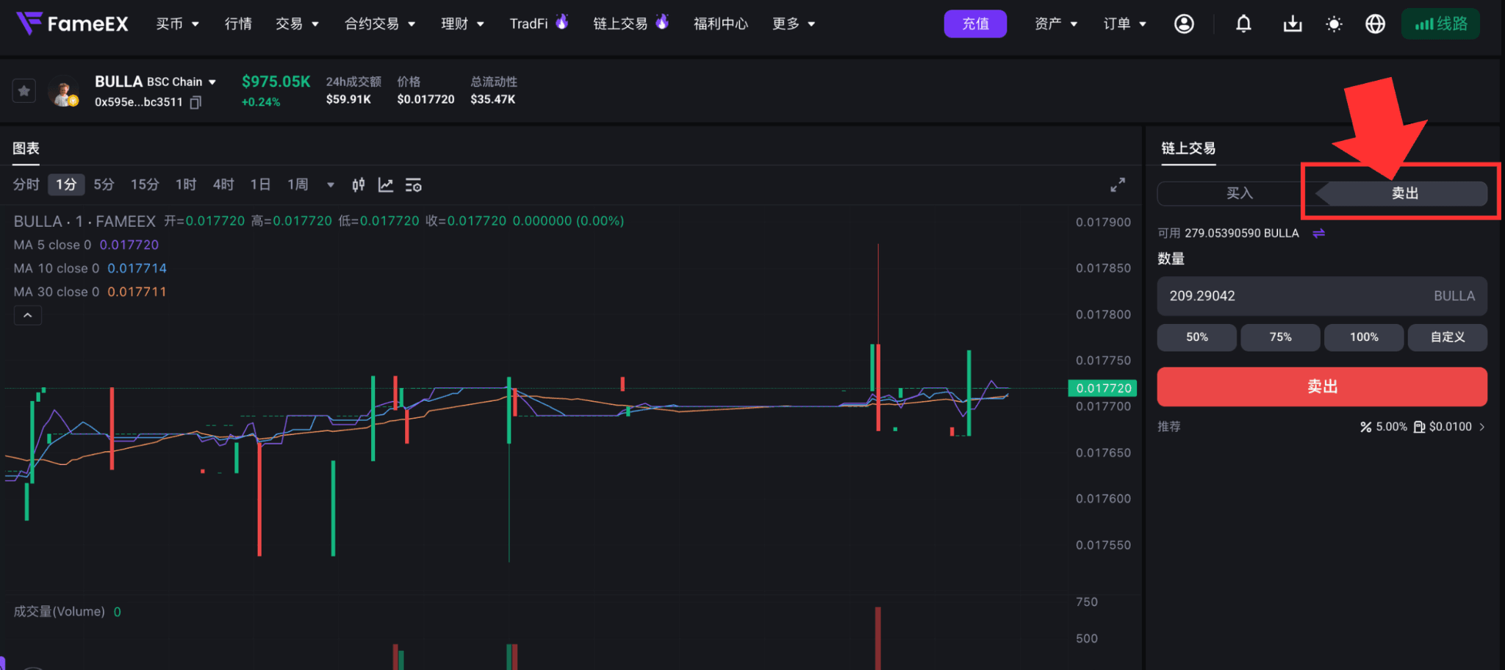Open the candlestick chart type icon
Viewport: 1505px width, 670px height.
358,185
